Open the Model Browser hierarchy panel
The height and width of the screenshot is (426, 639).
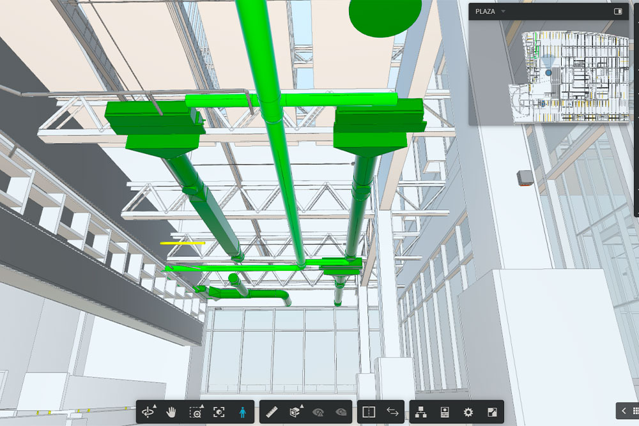(422, 412)
